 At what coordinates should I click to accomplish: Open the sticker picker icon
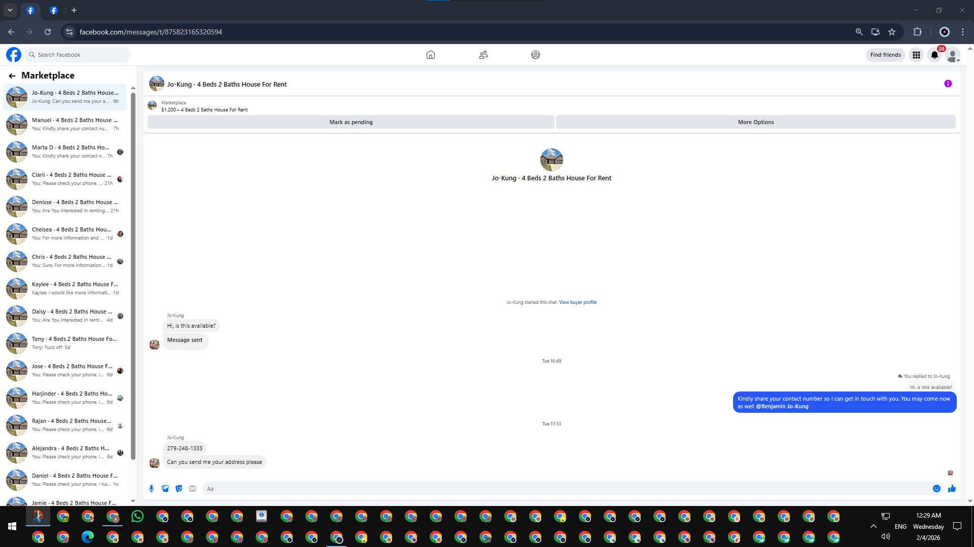click(x=179, y=489)
